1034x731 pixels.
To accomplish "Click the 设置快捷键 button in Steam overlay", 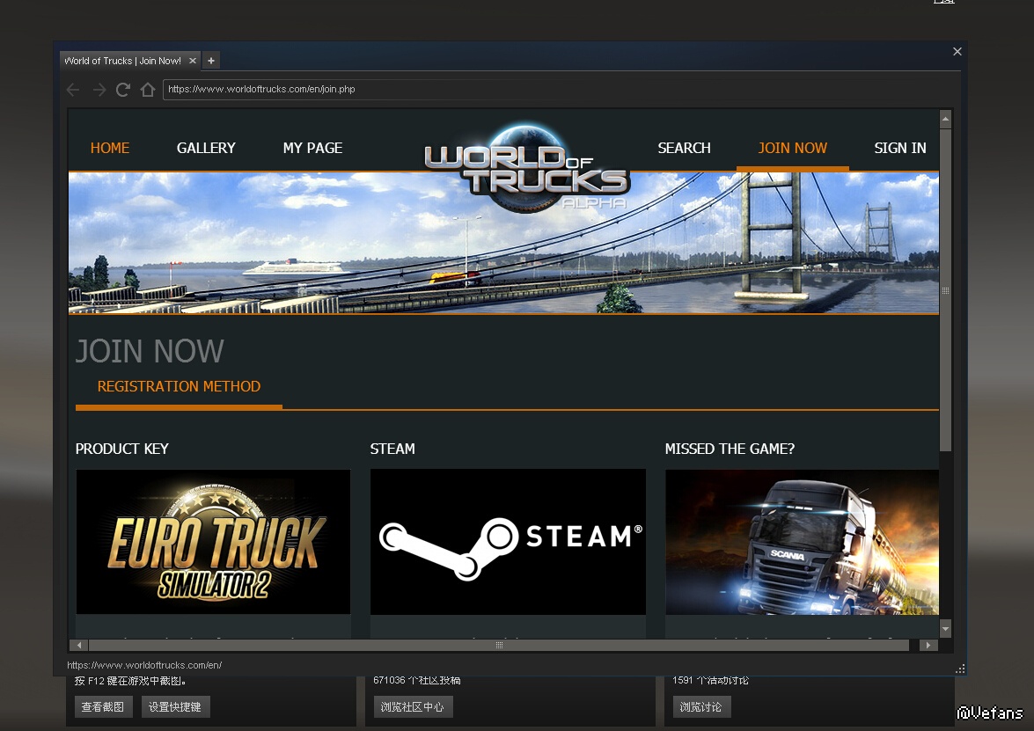I will (x=175, y=706).
